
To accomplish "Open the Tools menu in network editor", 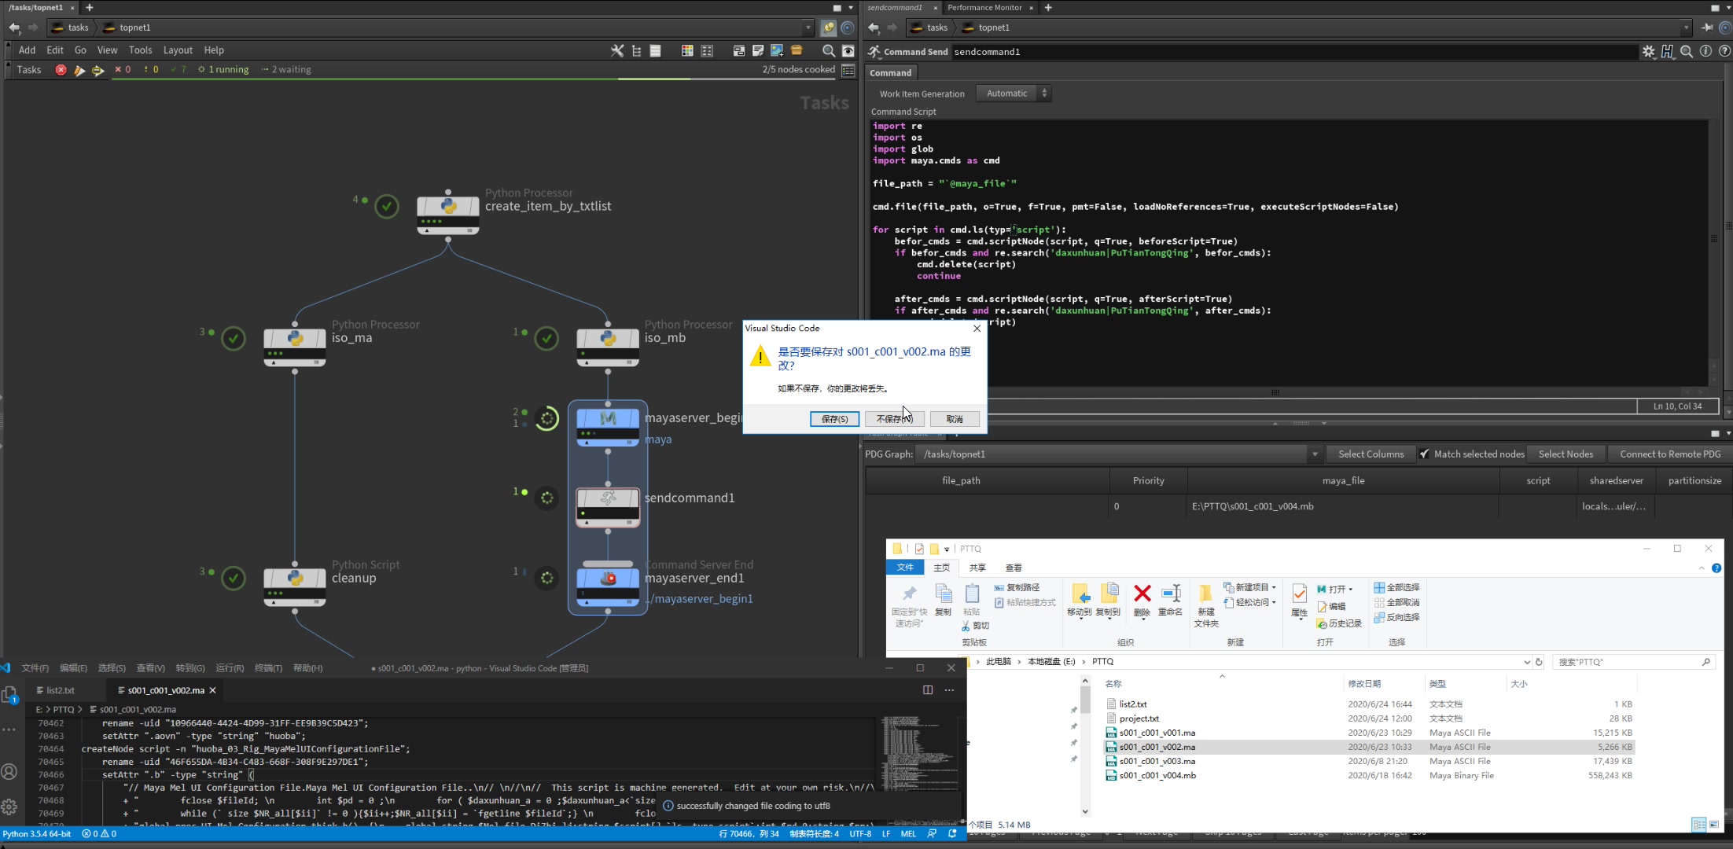I will coord(140,50).
